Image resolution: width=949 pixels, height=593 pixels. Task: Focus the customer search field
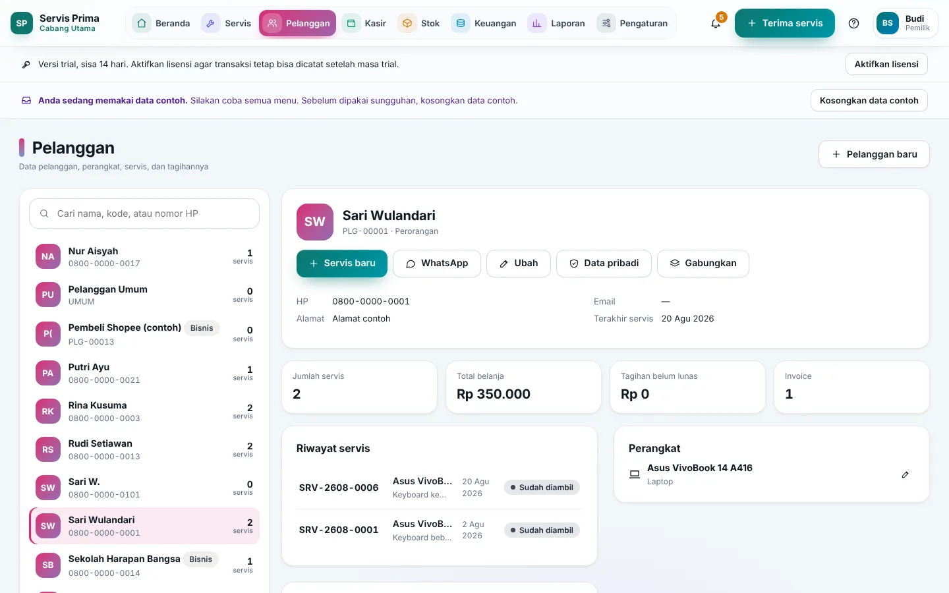click(144, 213)
